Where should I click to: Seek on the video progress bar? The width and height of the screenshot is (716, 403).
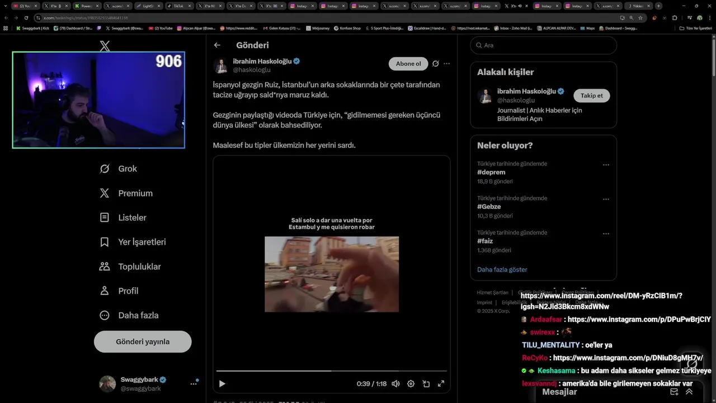[332, 371]
